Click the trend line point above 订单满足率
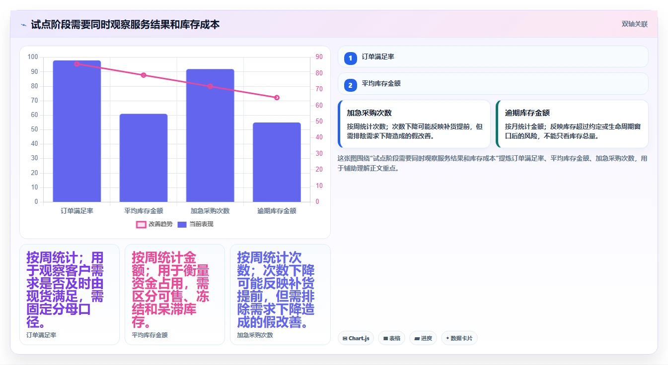This screenshot has height=365, width=668. pyautogui.click(x=77, y=64)
